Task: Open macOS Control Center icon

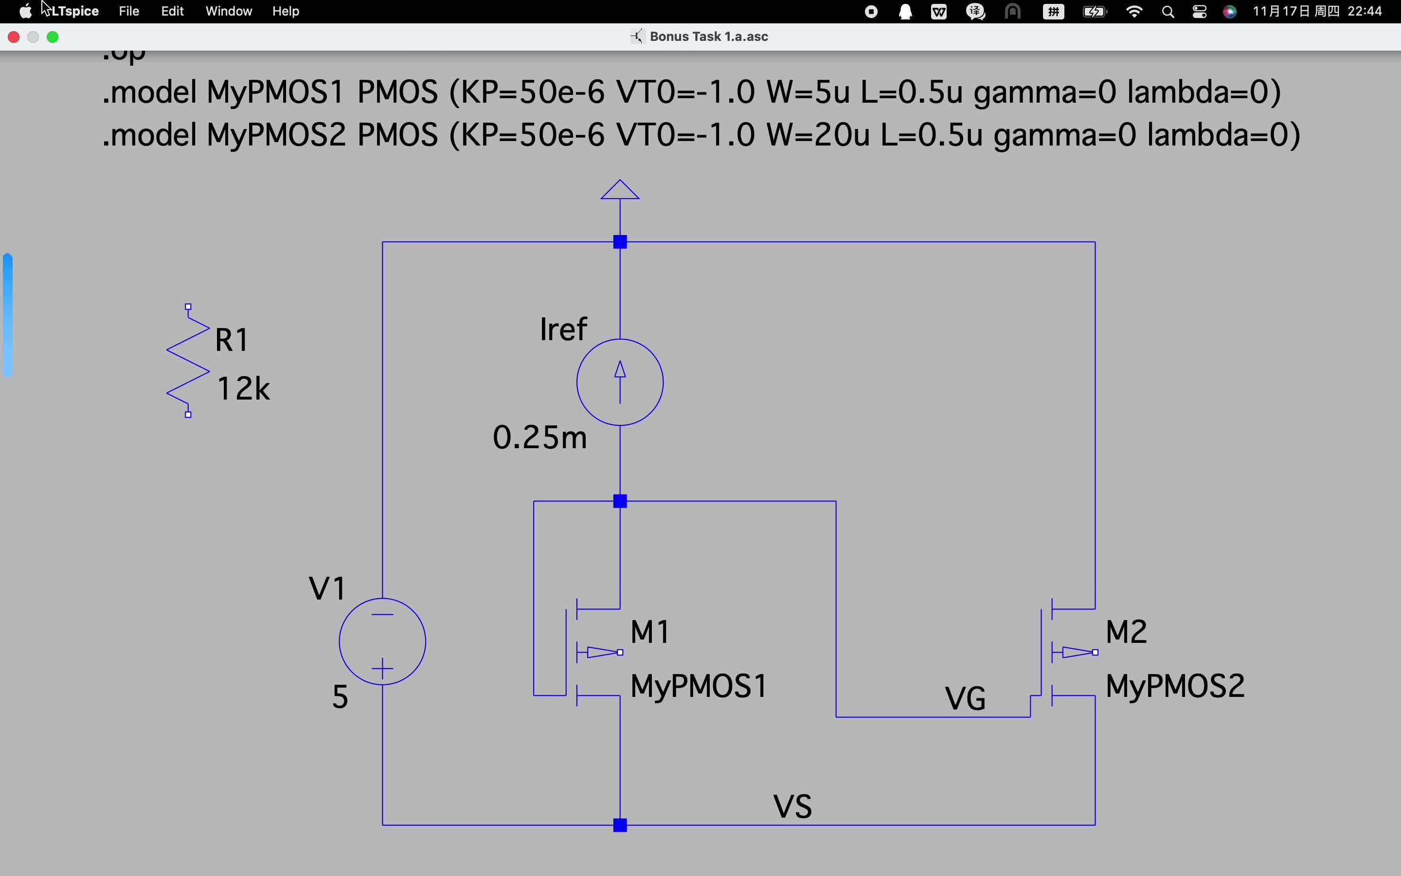Action: tap(1200, 12)
